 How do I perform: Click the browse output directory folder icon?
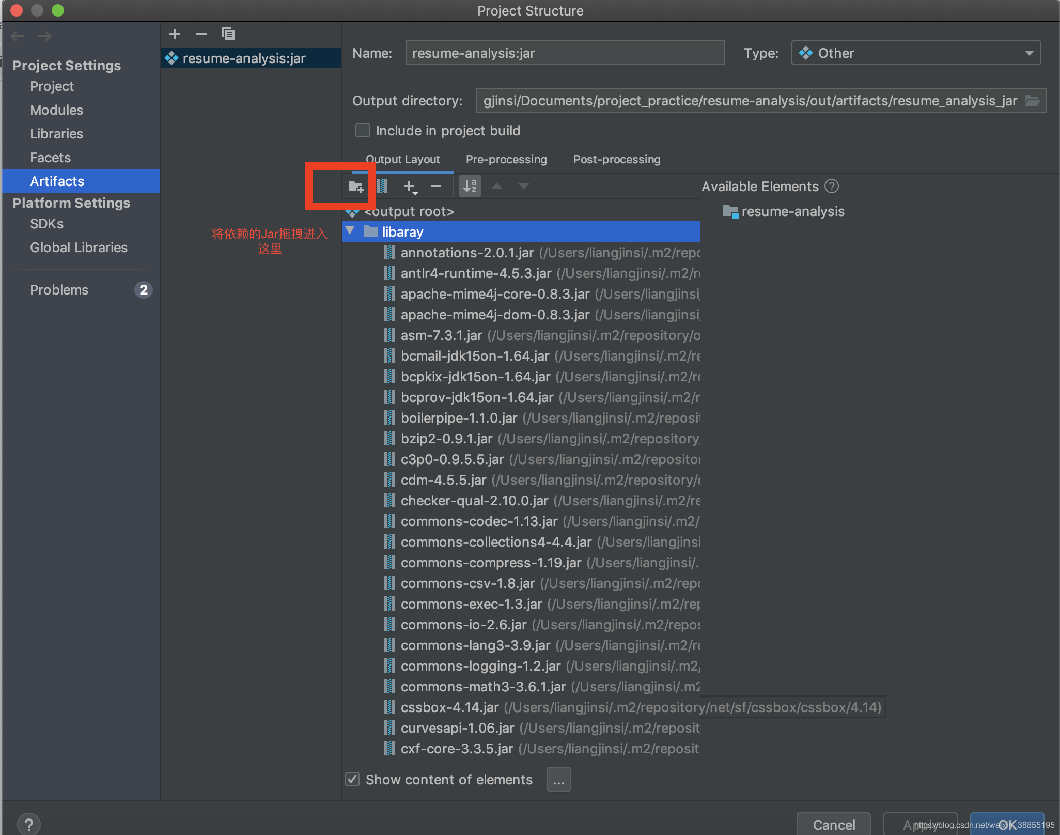[x=1032, y=101]
